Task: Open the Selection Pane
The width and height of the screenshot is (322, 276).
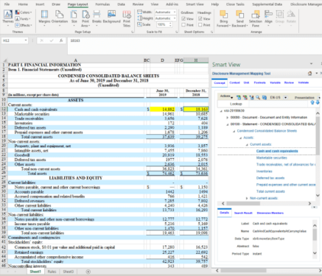Action: coord(256,18)
